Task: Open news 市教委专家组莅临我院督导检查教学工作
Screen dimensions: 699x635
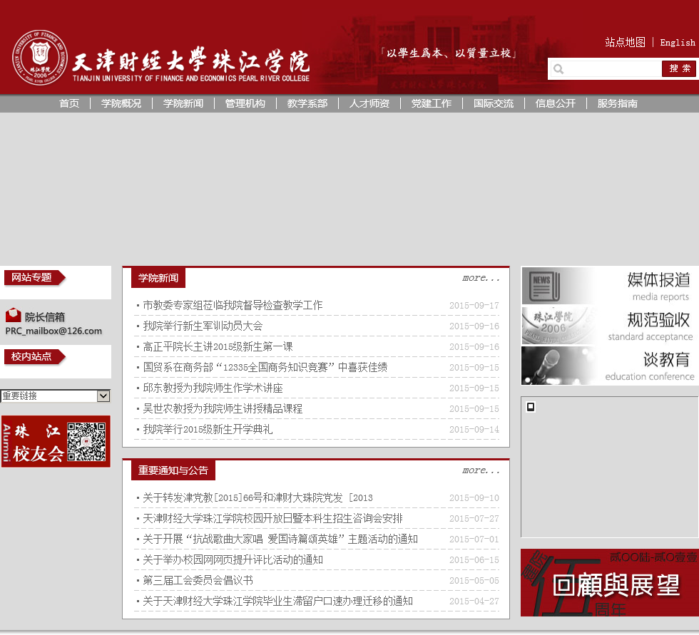Action: click(233, 306)
